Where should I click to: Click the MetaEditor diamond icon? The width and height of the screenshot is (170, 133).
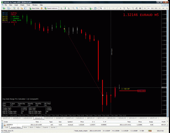pyautogui.click(x=42, y=8)
